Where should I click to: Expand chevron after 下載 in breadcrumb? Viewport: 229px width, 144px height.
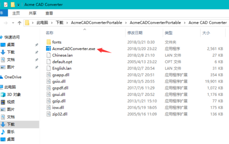coord(67,23)
